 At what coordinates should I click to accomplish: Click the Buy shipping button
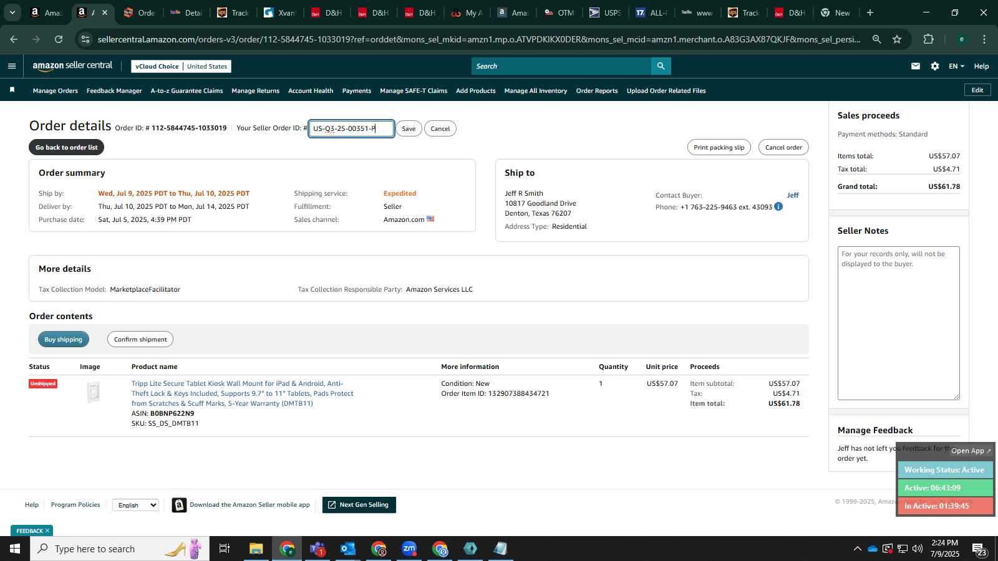point(63,339)
